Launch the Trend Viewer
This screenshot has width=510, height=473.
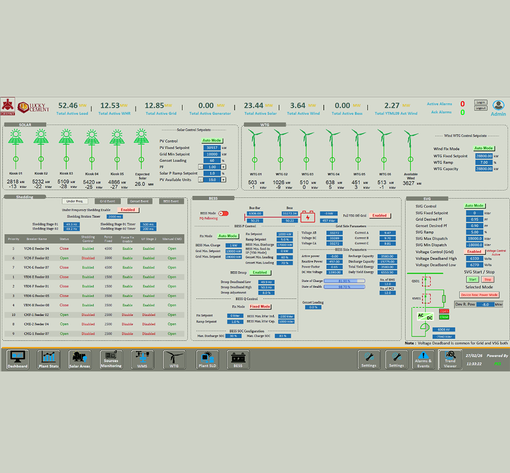[450, 360]
